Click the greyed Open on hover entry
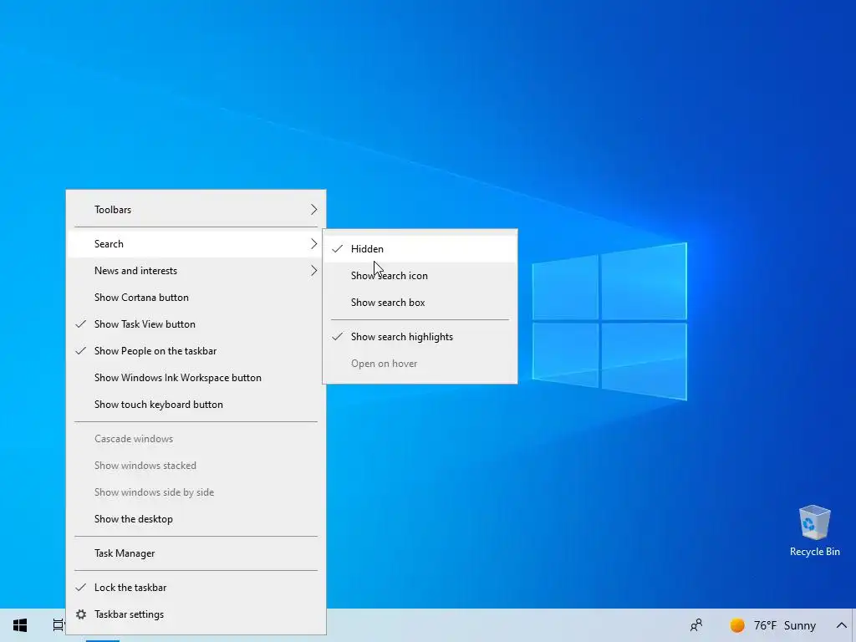This screenshot has height=642, width=856. click(x=420, y=364)
